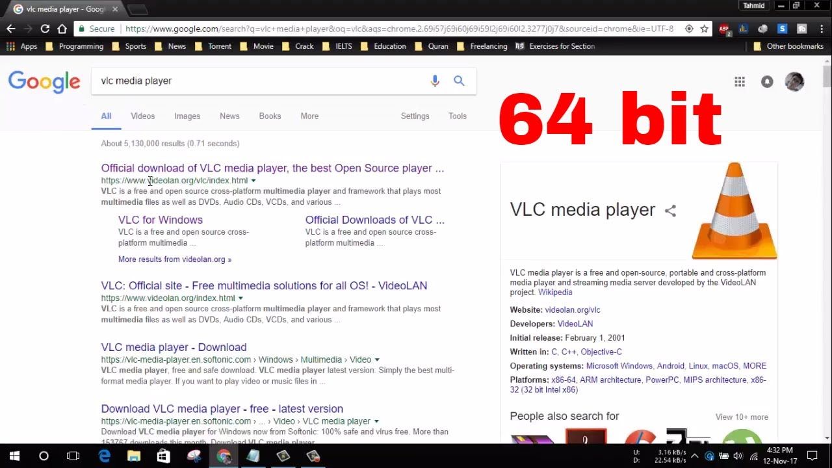The width and height of the screenshot is (832, 468).
Task: Open the Chrome three-dot menu
Action: pos(821,29)
